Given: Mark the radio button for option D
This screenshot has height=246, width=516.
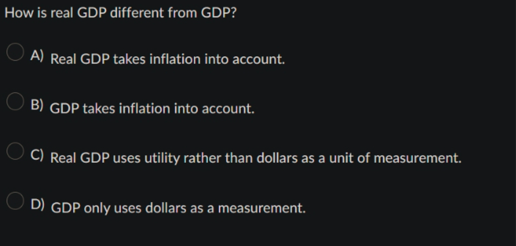Looking at the screenshot, I should 15,201.
